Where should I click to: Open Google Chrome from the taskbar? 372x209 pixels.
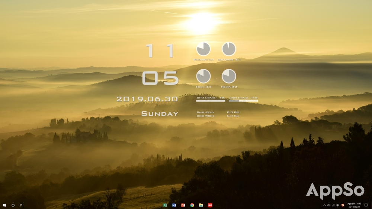pyautogui.click(x=192, y=205)
